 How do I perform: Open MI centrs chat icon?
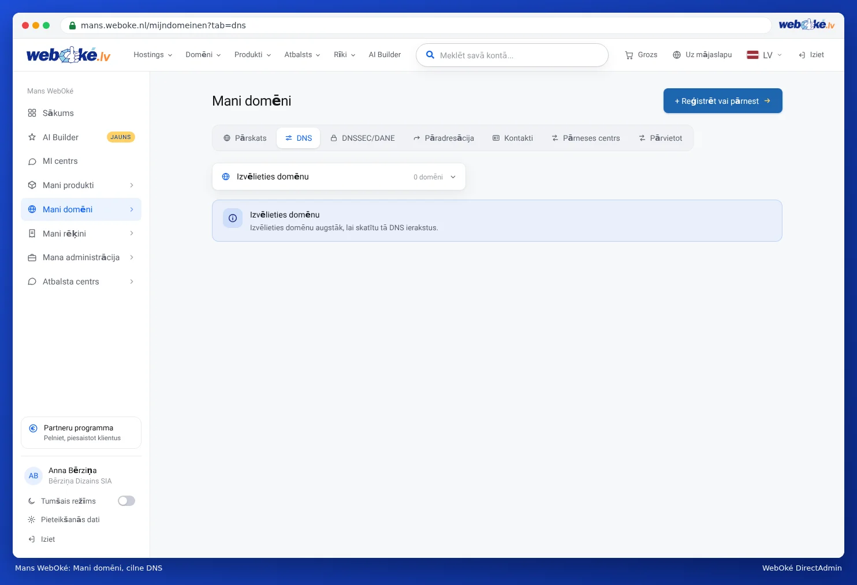[x=32, y=162]
